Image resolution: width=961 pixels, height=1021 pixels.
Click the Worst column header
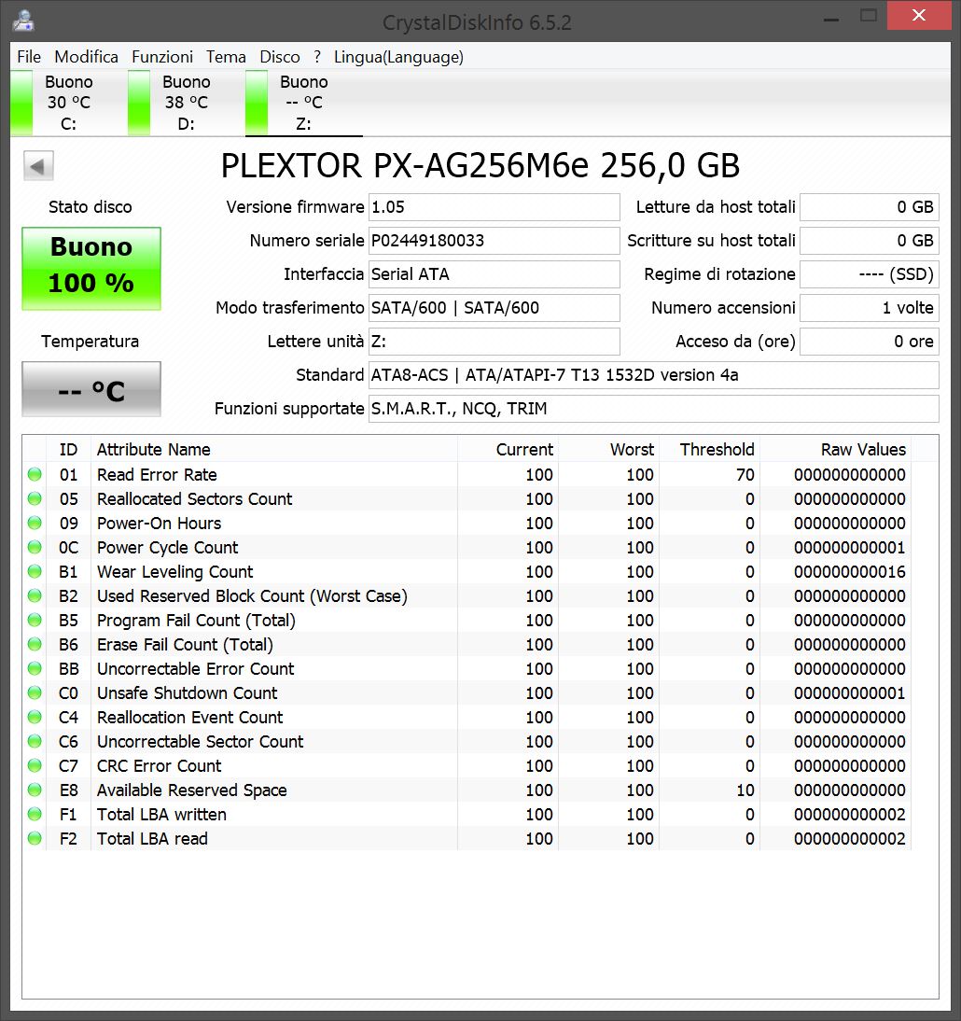pos(608,450)
